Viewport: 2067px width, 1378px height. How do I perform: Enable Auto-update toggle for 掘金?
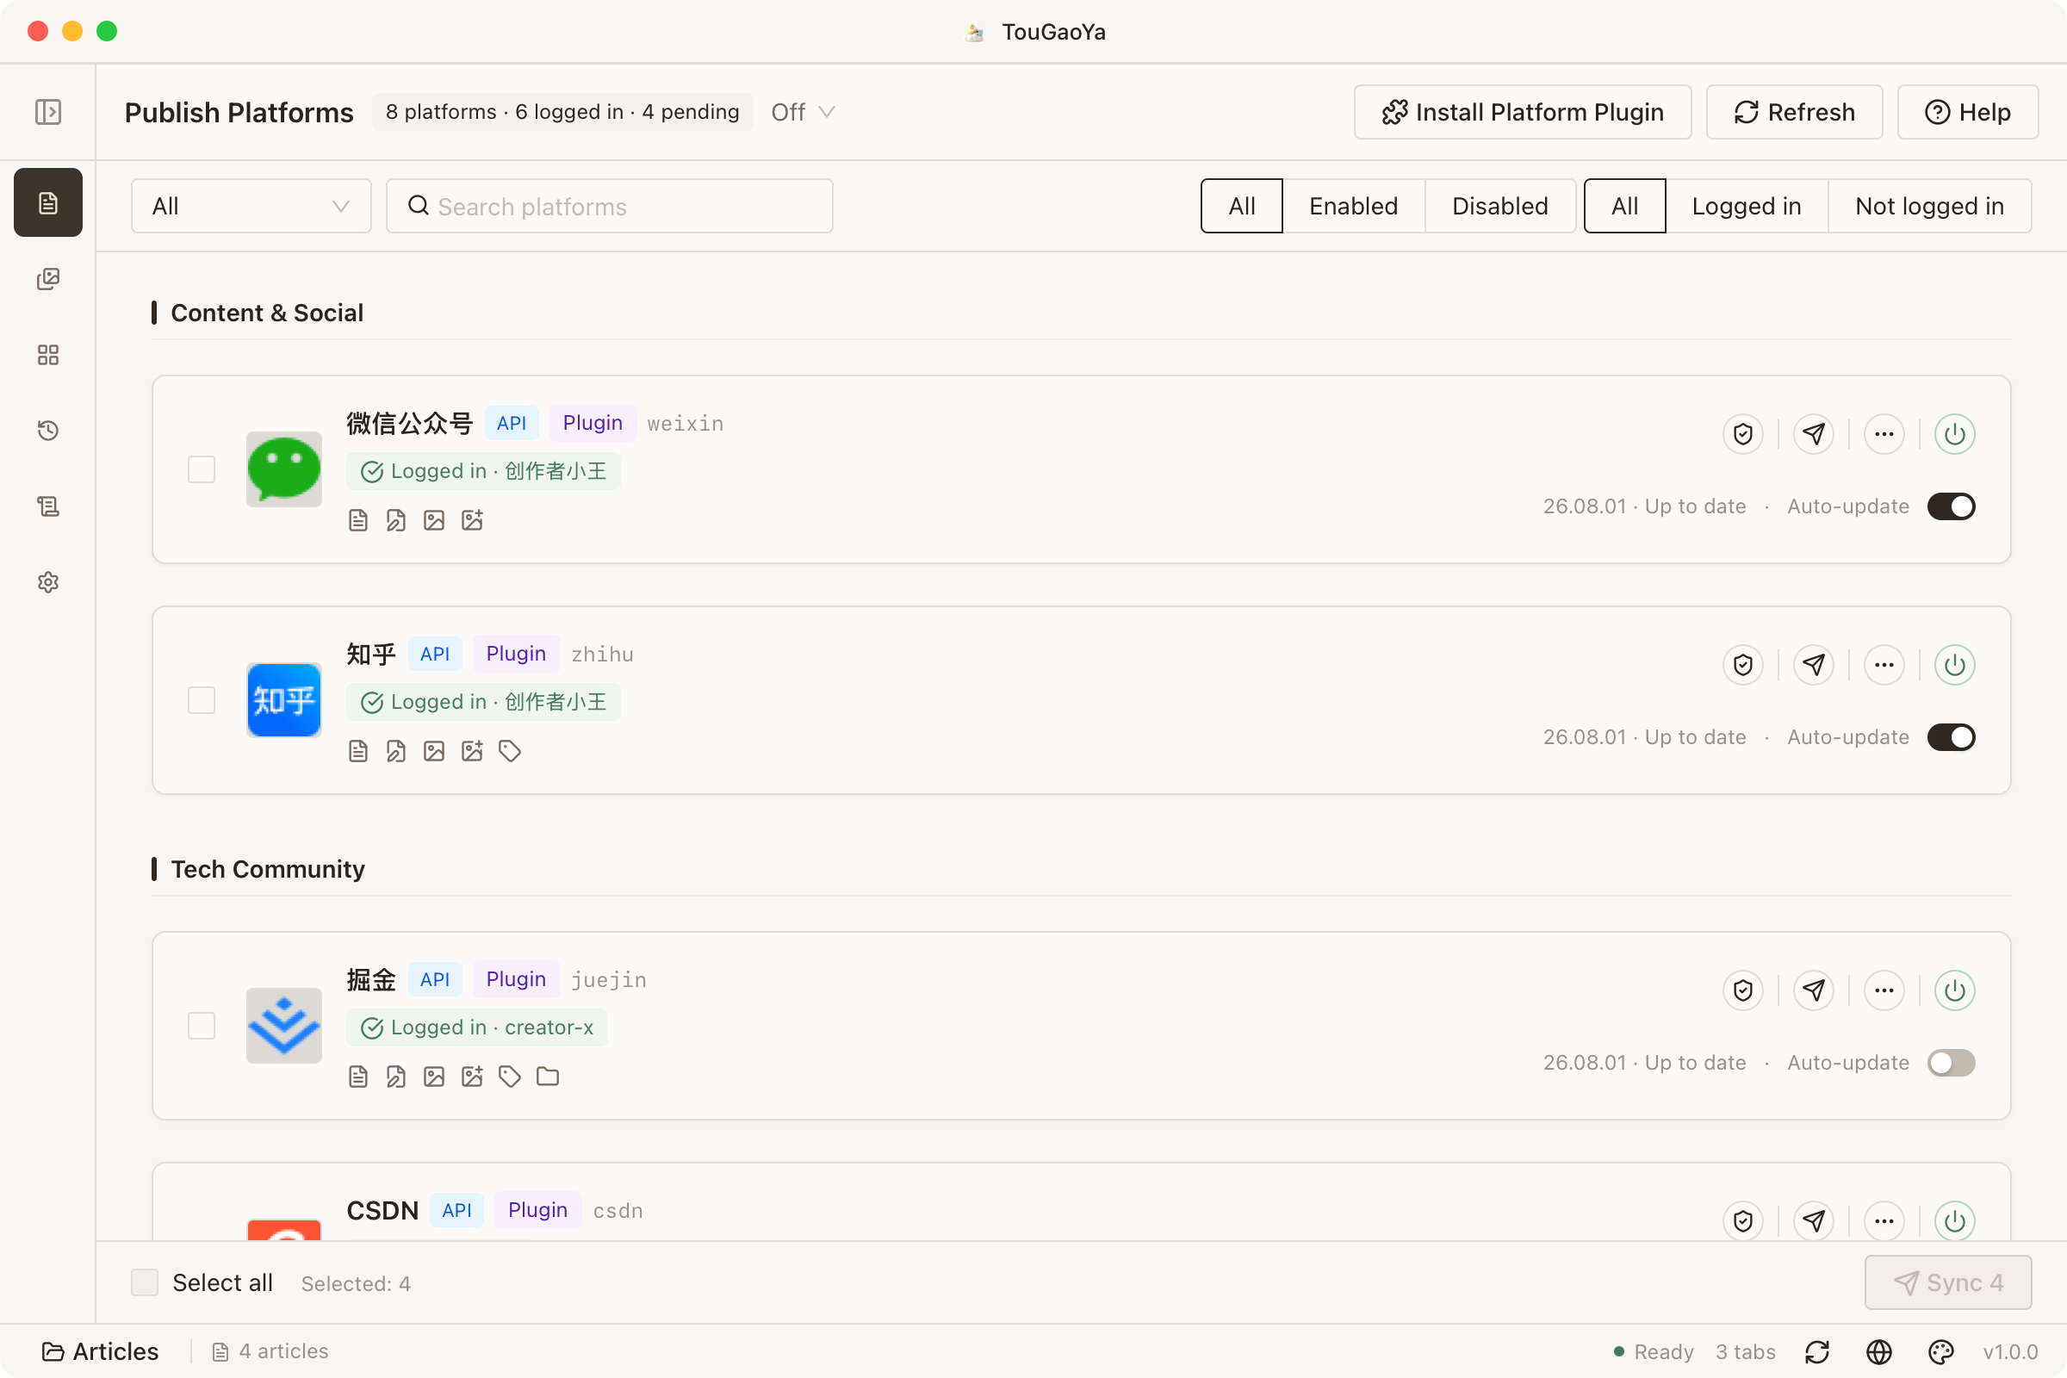point(1951,1064)
